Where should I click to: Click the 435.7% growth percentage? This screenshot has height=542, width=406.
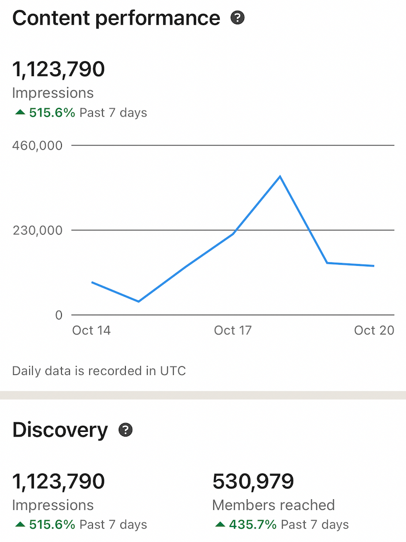tap(252, 525)
